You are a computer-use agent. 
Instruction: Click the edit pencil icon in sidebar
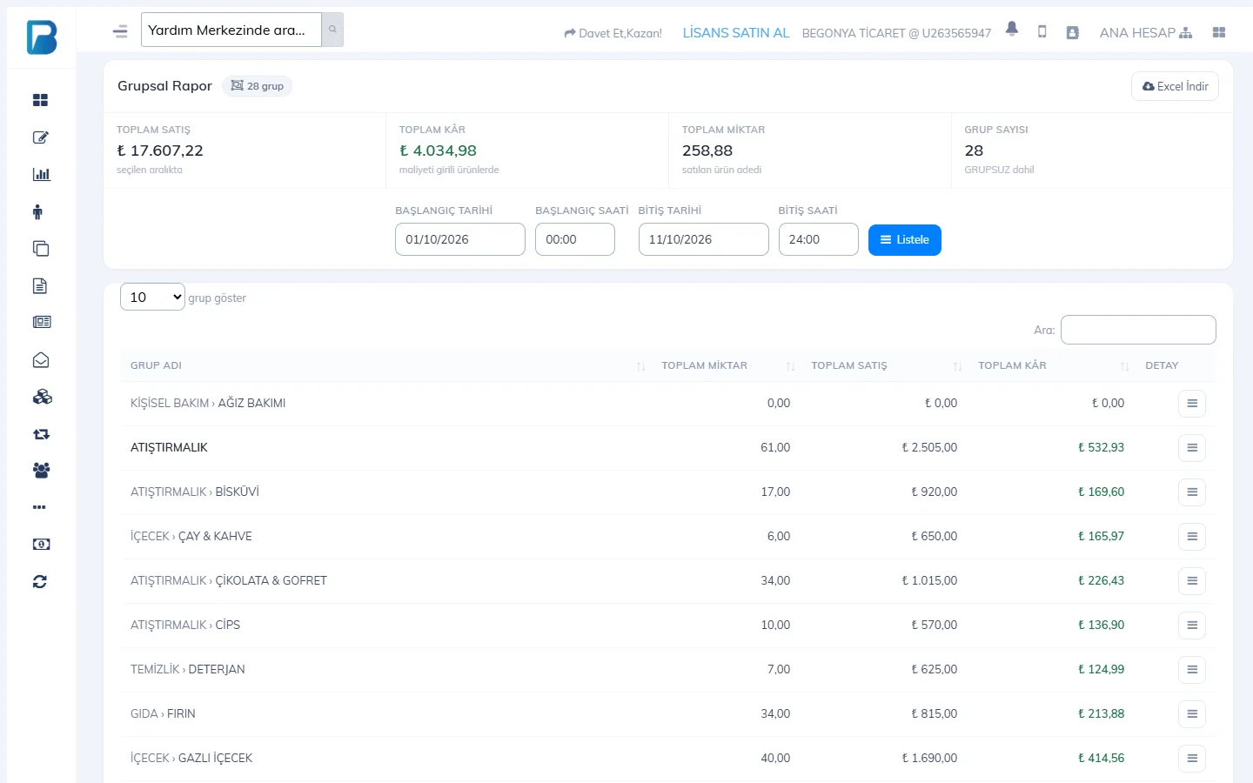pyautogui.click(x=40, y=137)
